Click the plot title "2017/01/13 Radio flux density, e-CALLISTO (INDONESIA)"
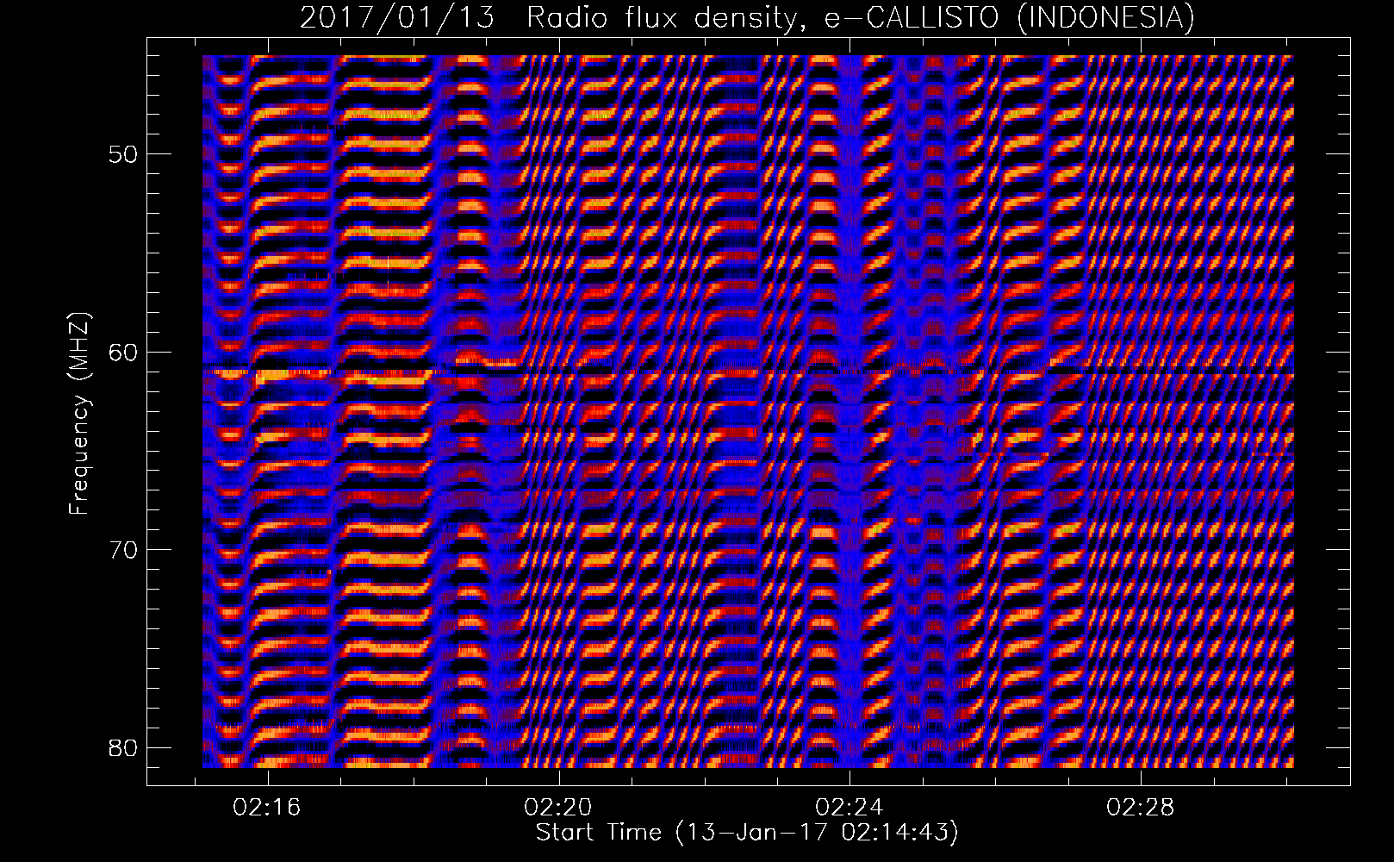The image size is (1394, 862). point(747,18)
